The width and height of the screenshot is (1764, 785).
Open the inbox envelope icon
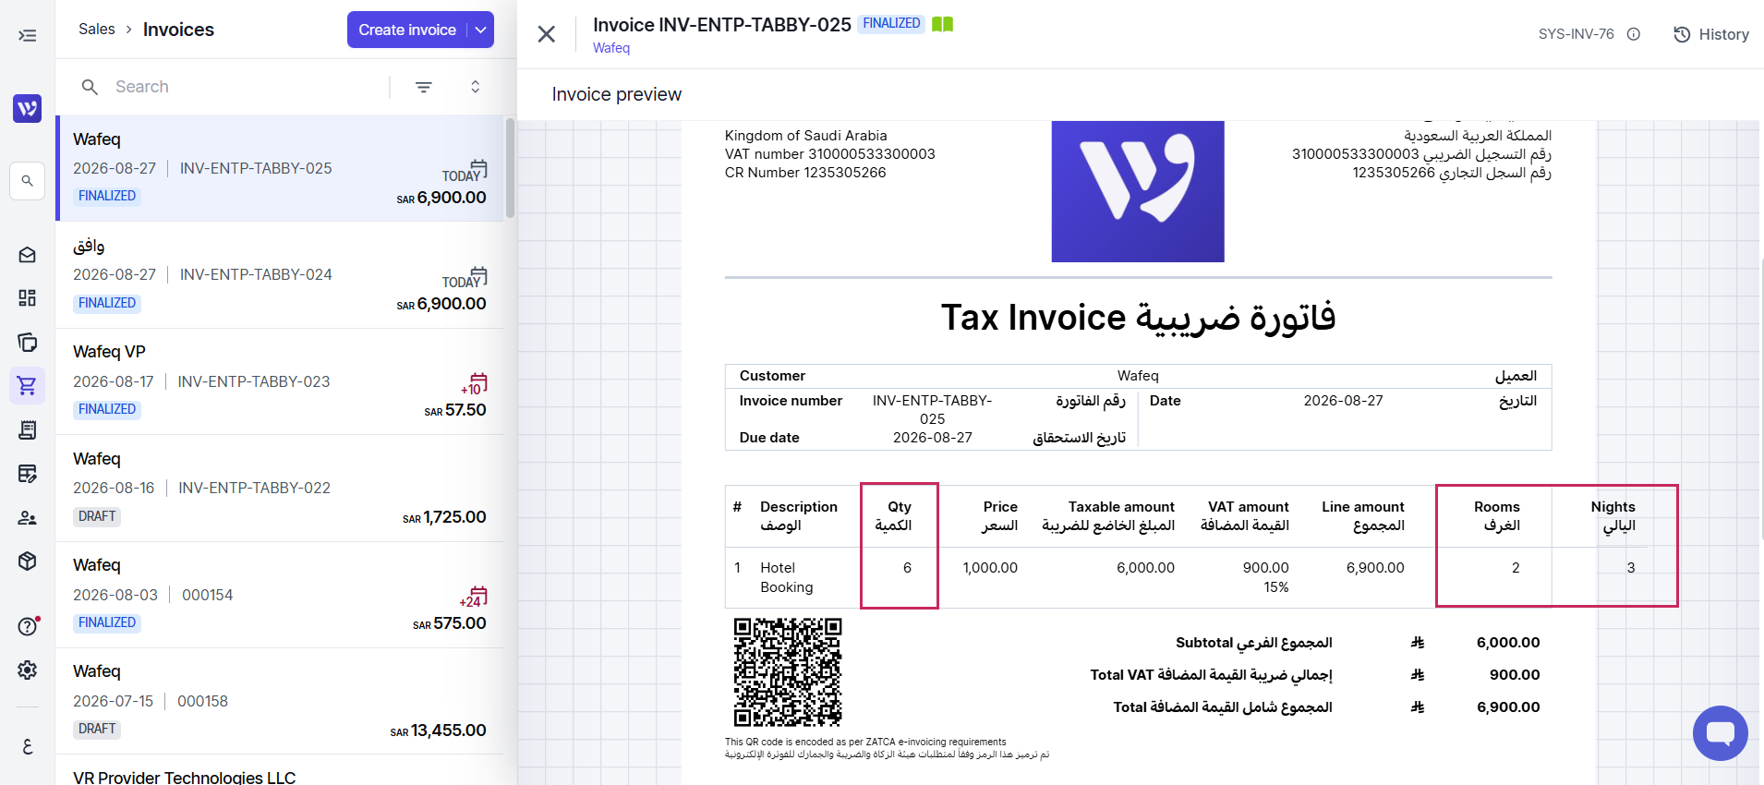[x=28, y=255]
